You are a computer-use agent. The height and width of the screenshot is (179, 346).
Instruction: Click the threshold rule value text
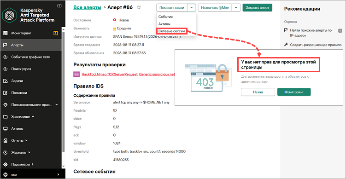point(149,151)
